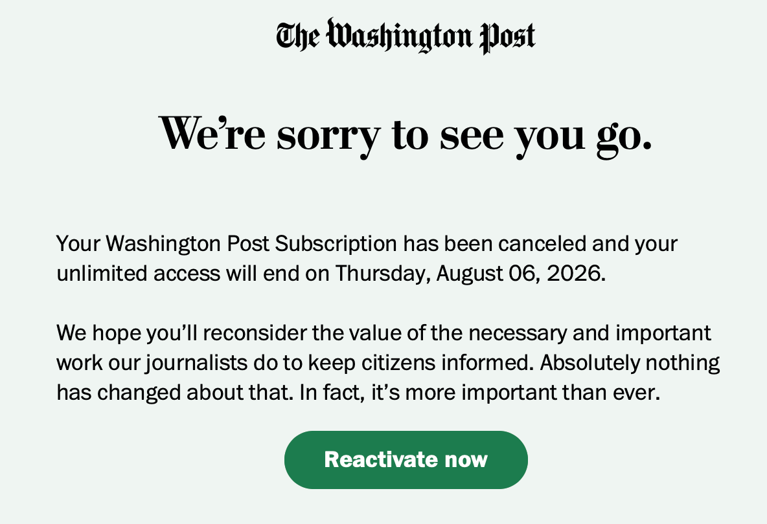The height and width of the screenshot is (524, 767).
Task: Click the phrase "citizens informed"
Action: pyautogui.click(x=439, y=363)
